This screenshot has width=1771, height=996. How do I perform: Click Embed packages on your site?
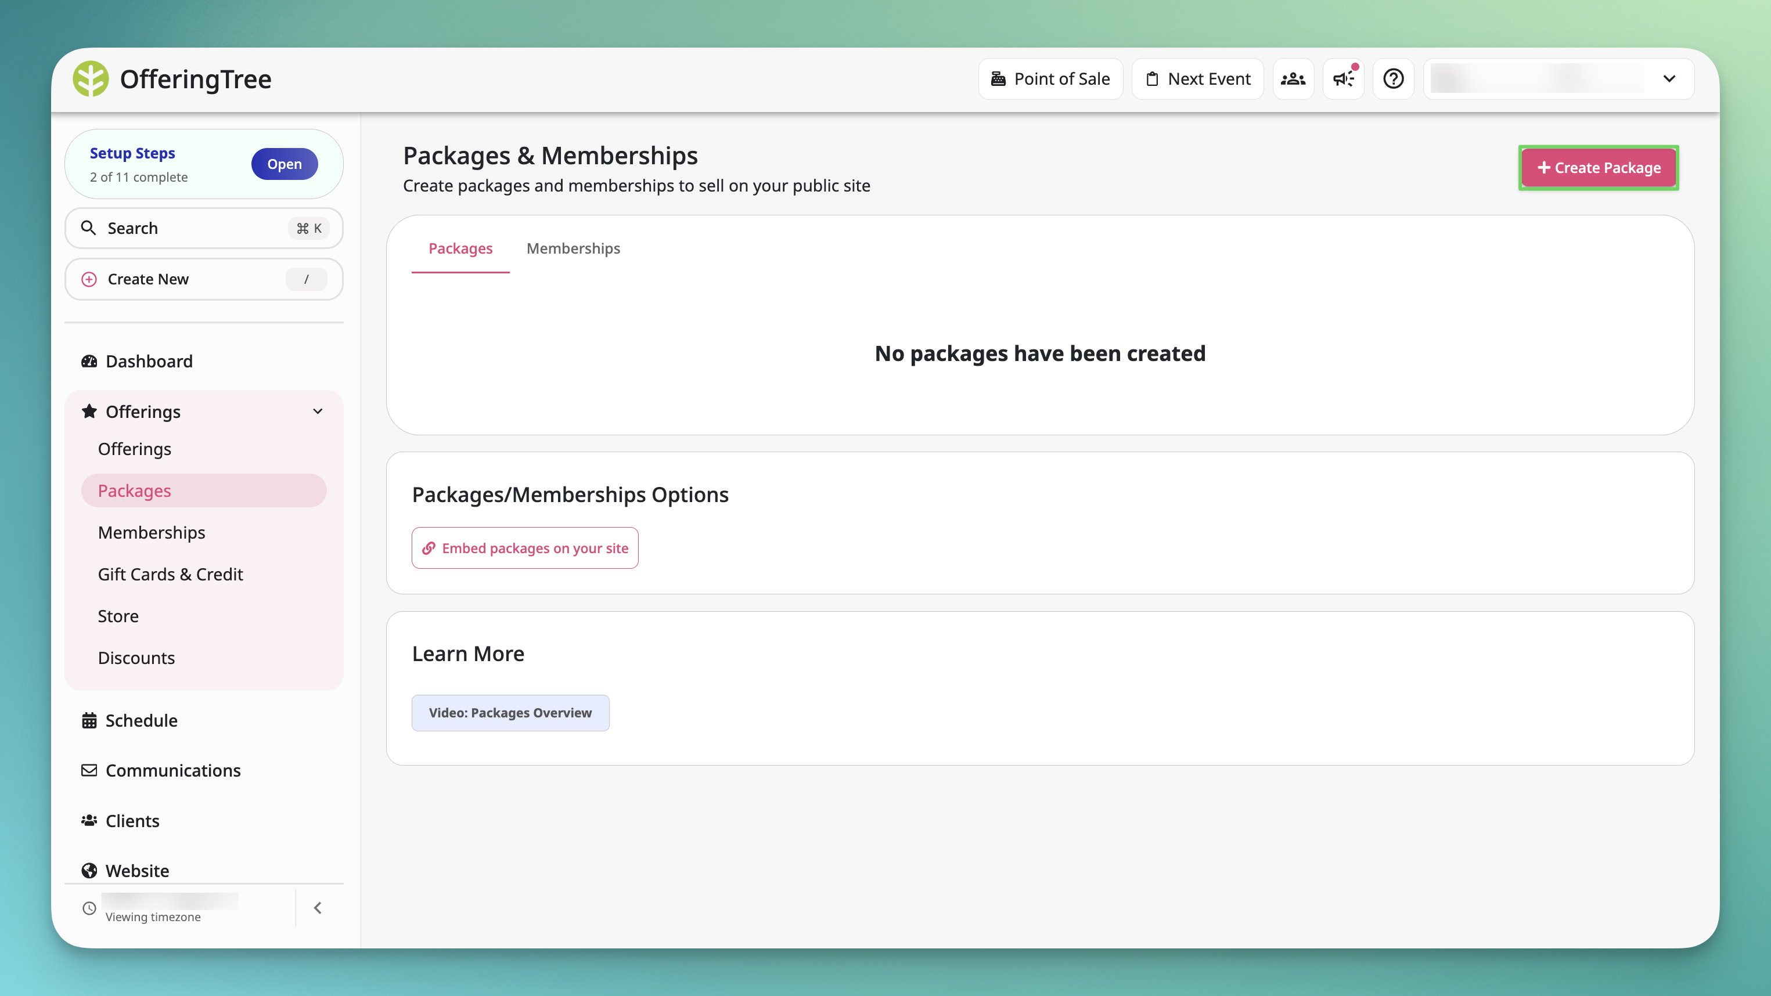click(524, 548)
